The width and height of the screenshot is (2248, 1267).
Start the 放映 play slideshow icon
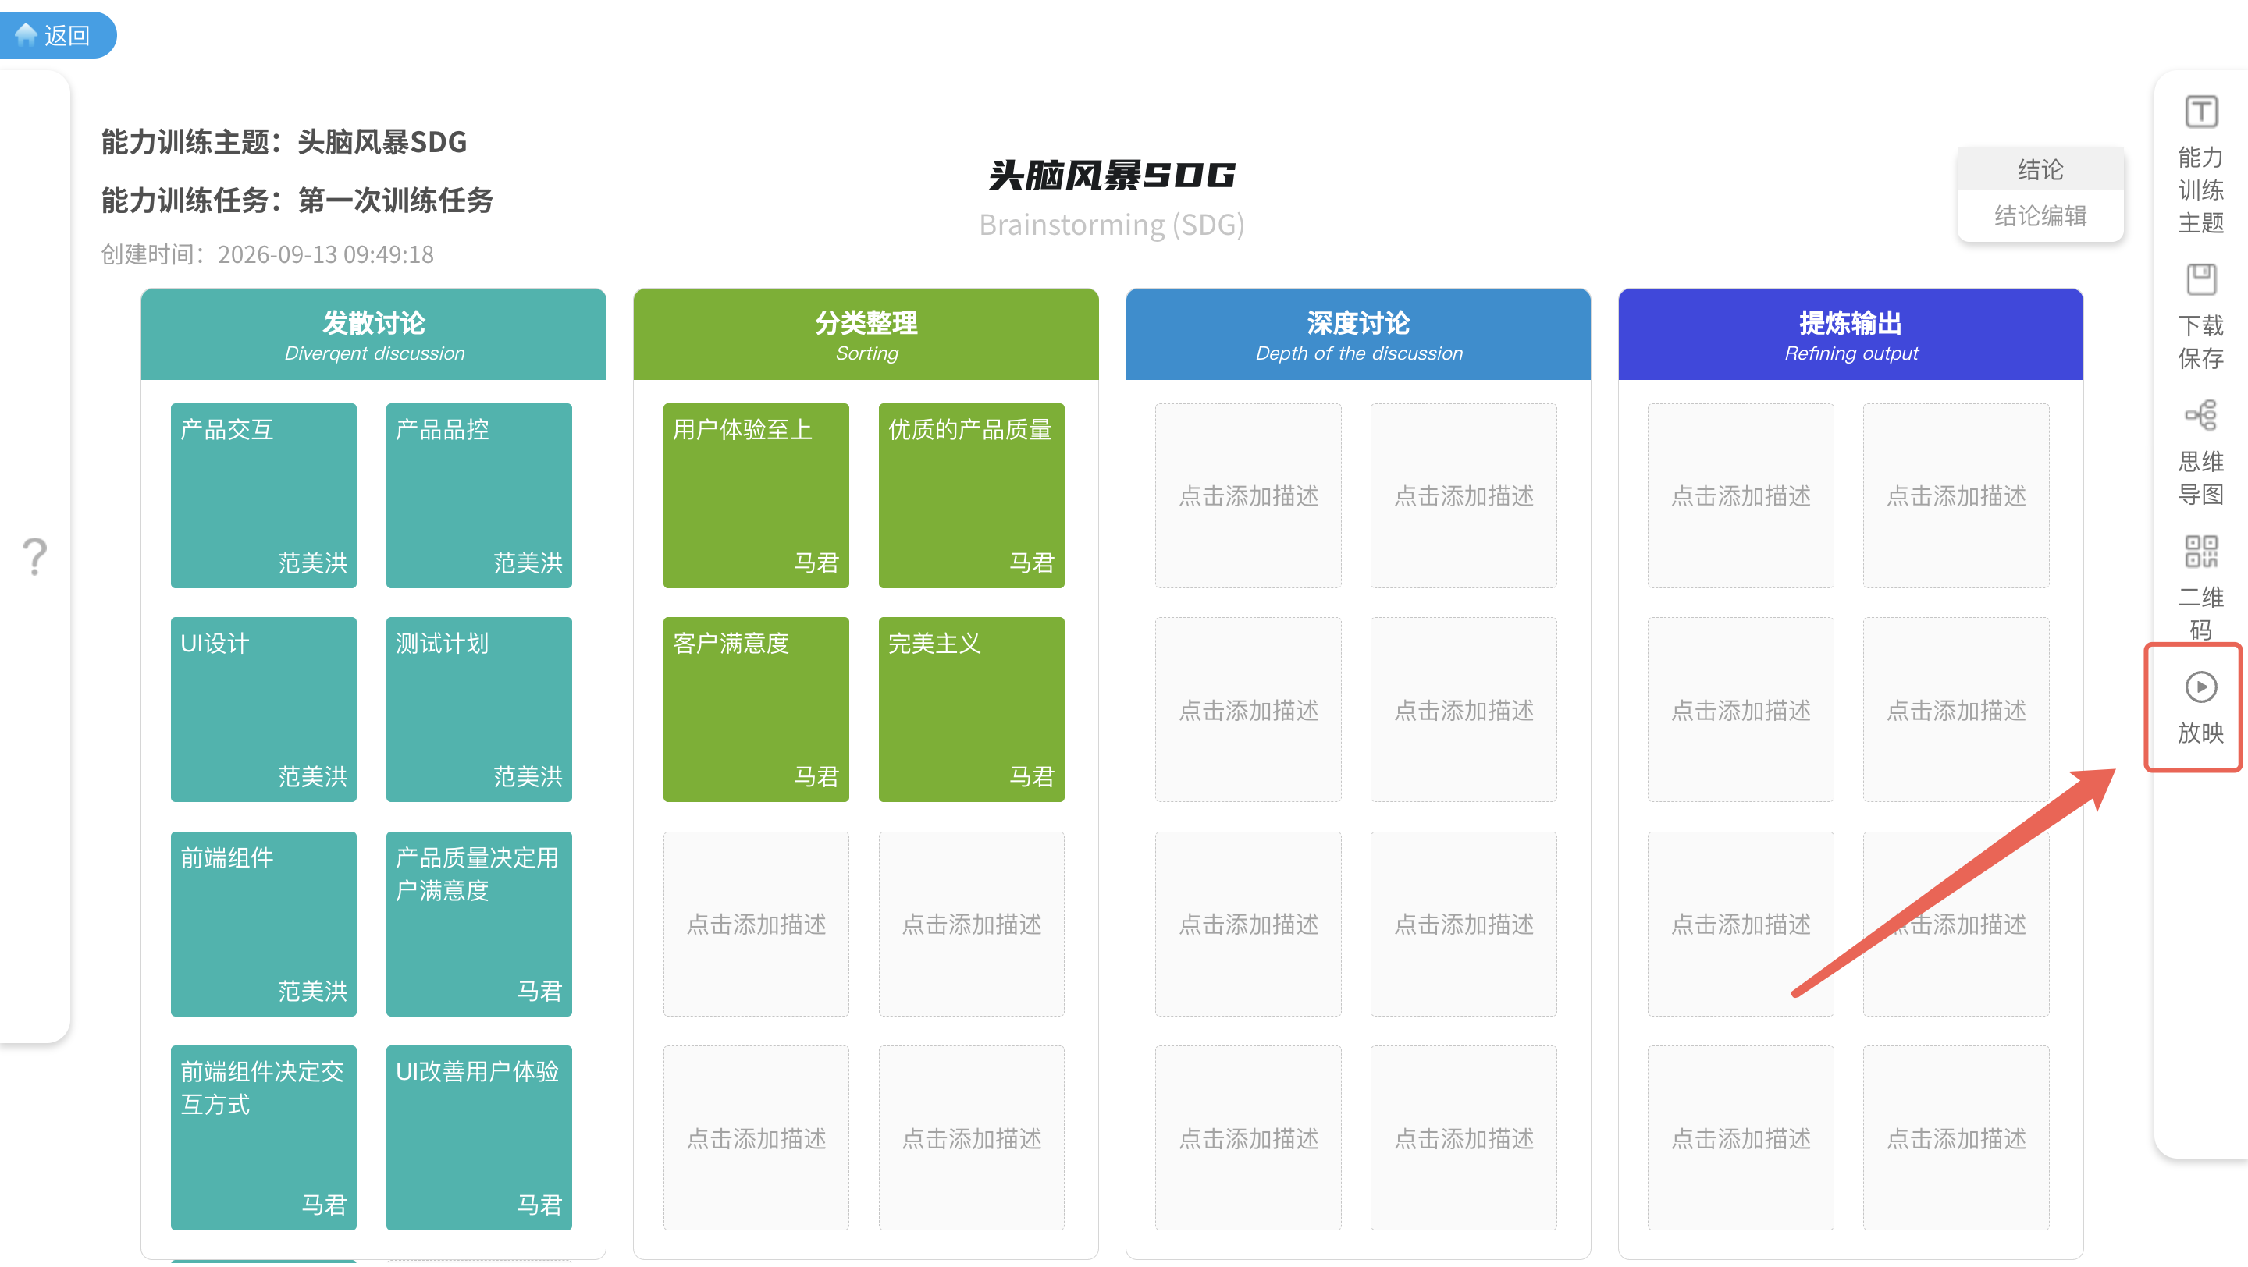[x=2201, y=687]
